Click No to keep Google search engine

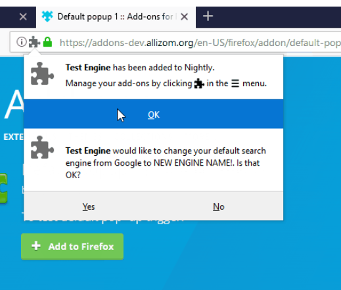tap(219, 206)
